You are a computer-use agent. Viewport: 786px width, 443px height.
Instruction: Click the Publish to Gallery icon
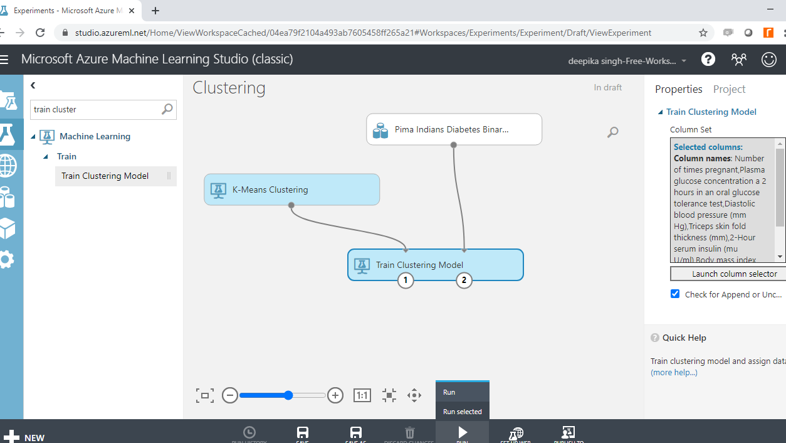pos(569,432)
